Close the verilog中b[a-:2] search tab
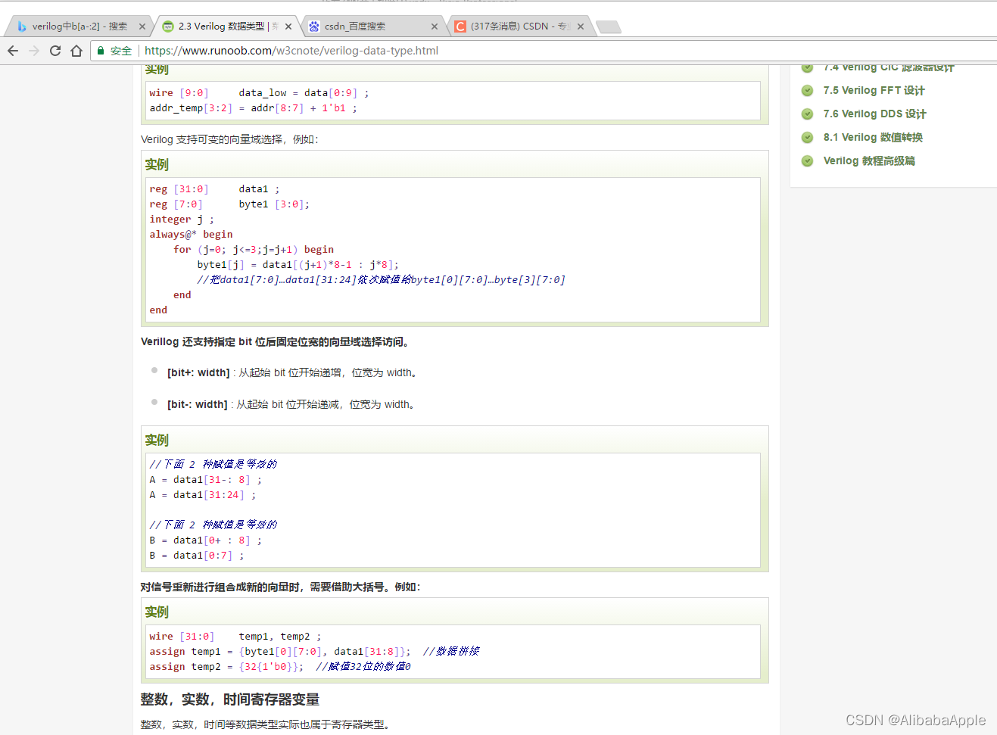 (142, 26)
